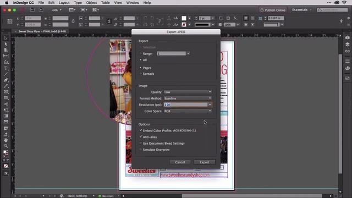Select the Zoom magnifier tool
This screenshot has height=198, width=352.
[x=6, y=146]
